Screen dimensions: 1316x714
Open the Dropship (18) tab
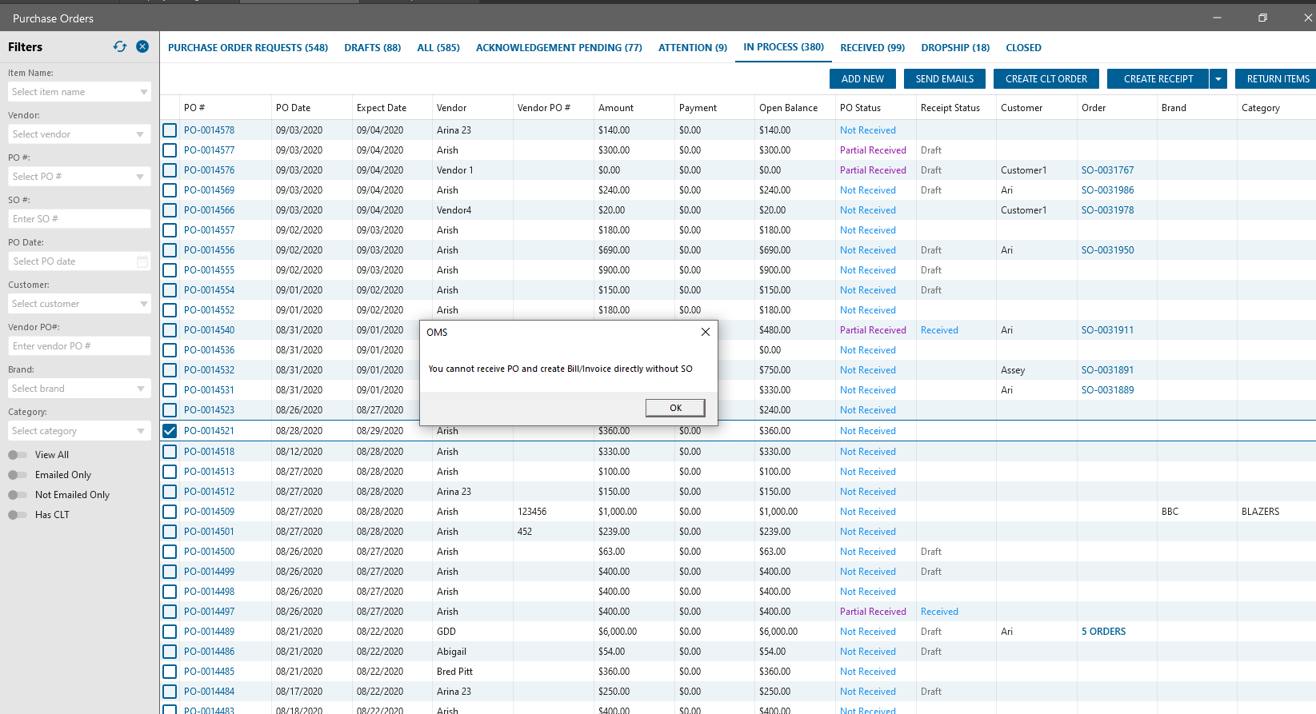[x=955, y=48]
